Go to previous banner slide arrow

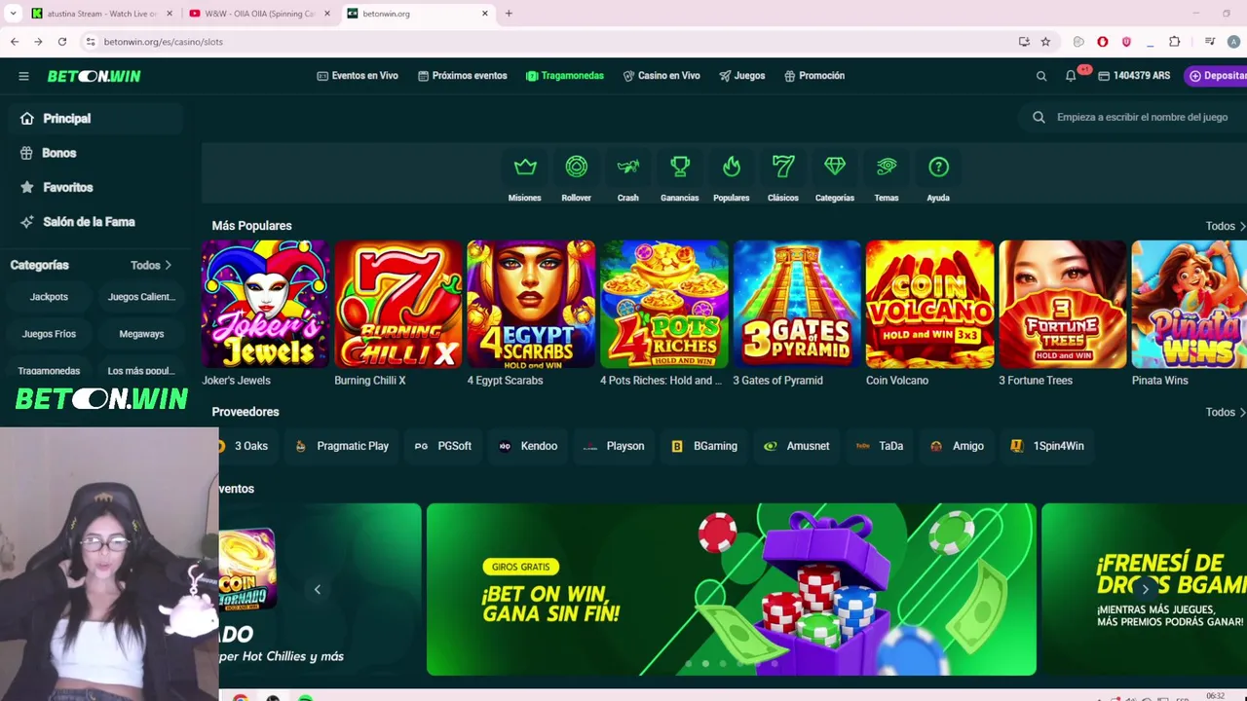point(318,589)
